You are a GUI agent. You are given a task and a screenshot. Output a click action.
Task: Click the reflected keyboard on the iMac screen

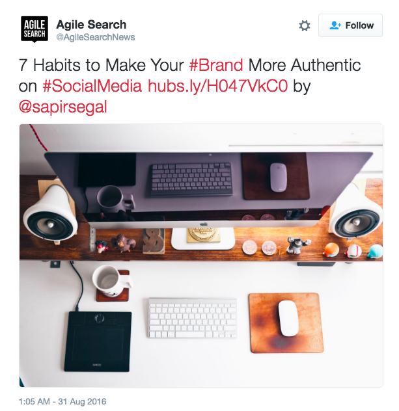tap(191, 179)
